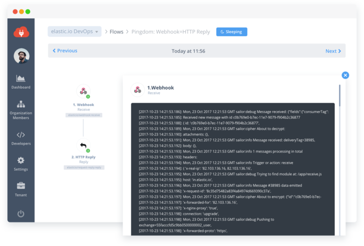Image resolution: width=364 pixels, height=246 pixels.
Task: Click log line '1 messages processing in total'
Action: coord(220,152)
